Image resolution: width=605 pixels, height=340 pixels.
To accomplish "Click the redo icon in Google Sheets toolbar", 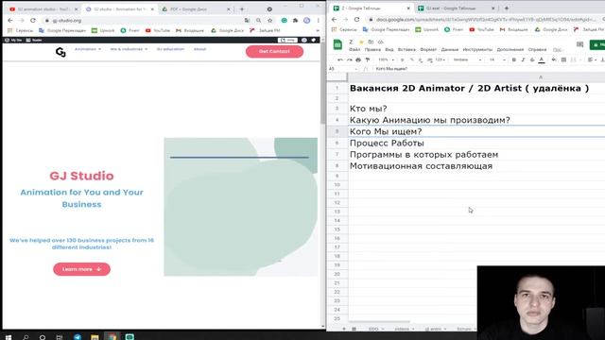I will [349, 59].
